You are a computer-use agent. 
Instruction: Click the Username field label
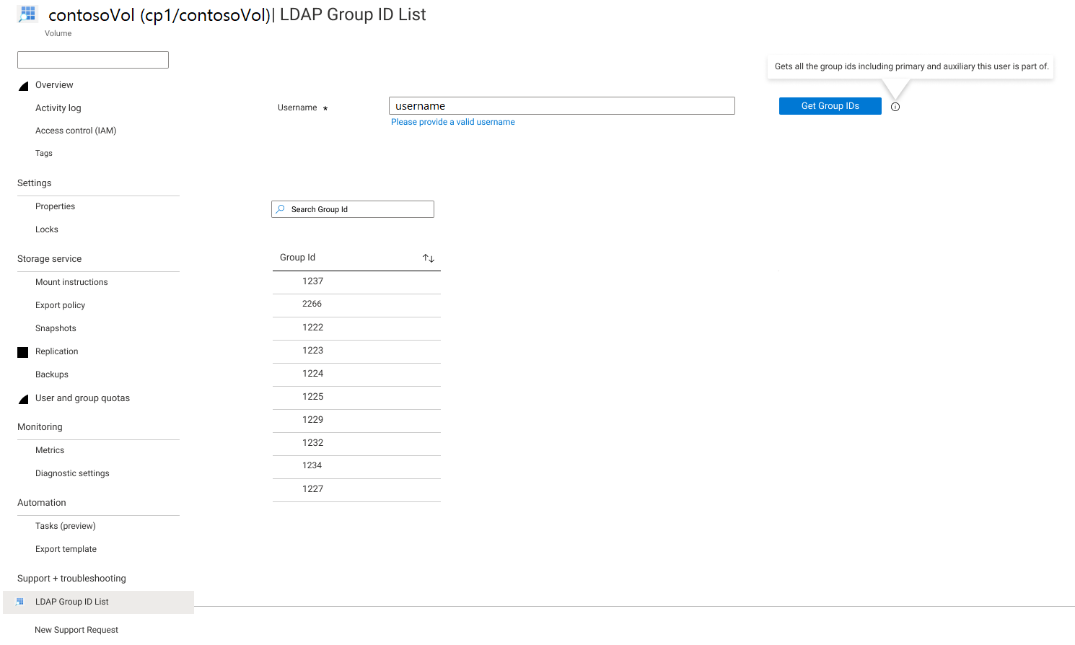click(297, 107)
